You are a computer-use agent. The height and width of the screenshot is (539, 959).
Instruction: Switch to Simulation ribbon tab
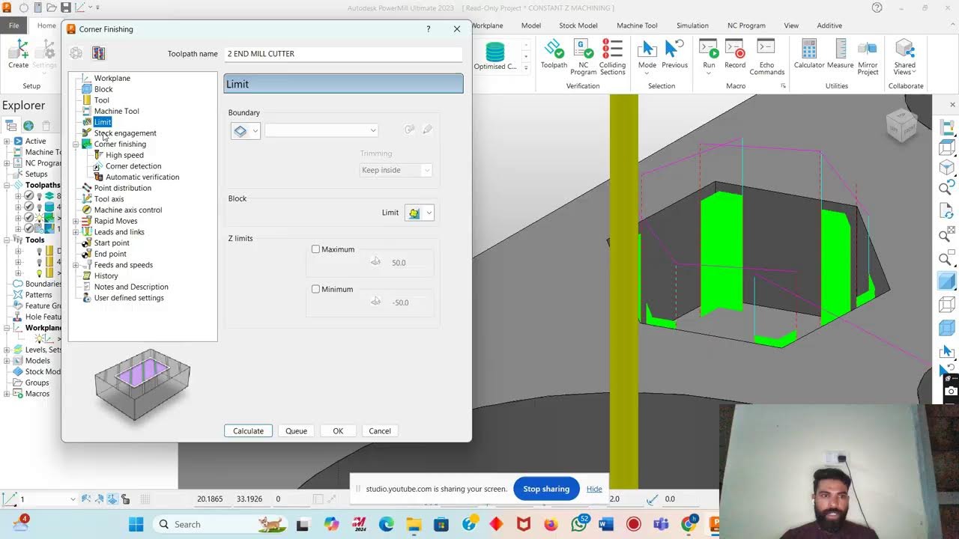pos(692,25)
